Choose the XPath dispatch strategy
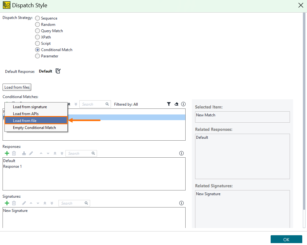Screen dimensions: 307x245 pyautogui.click(x=37, y=37)
